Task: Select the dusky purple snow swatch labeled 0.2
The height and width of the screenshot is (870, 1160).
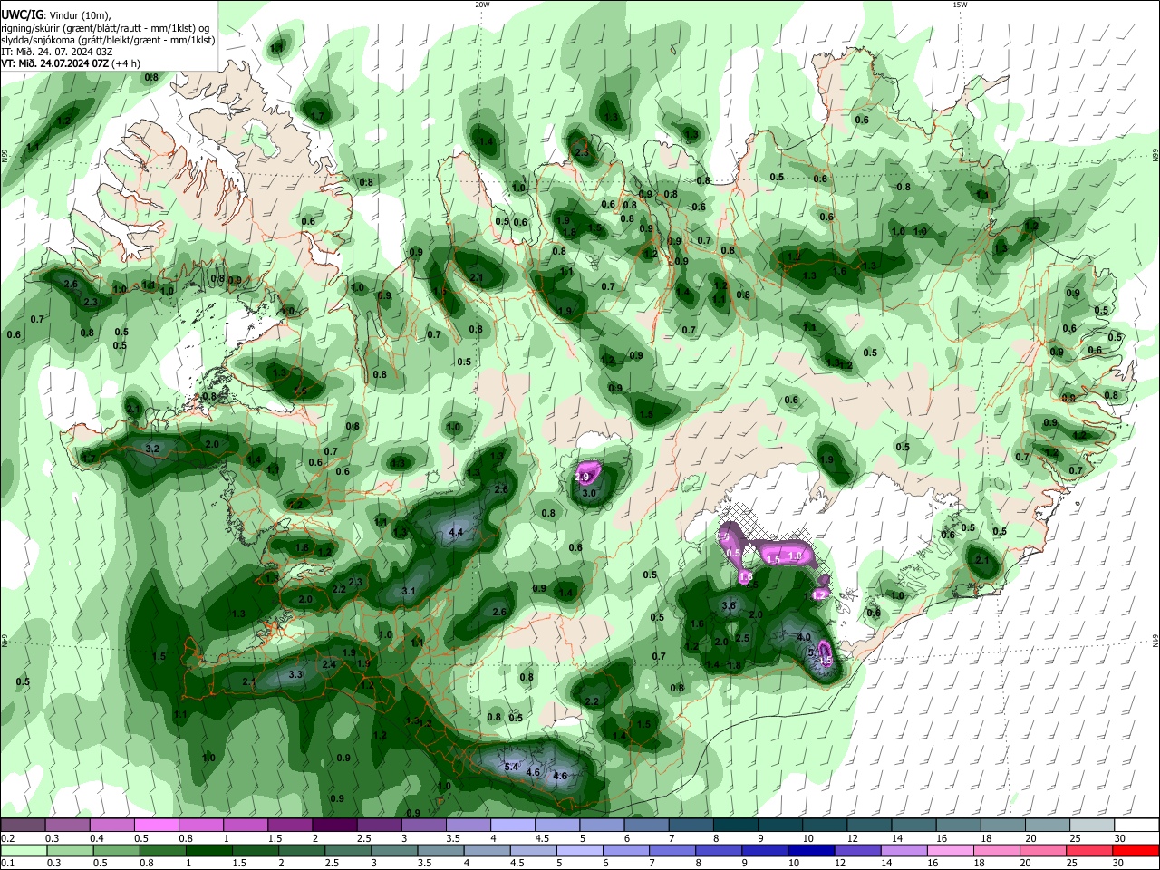Action: coord(24,826)
